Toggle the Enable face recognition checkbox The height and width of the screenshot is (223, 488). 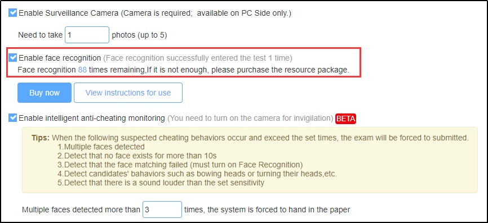coord(13,58)
